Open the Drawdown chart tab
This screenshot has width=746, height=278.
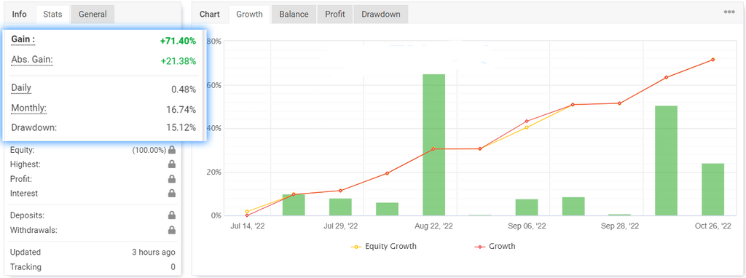coord(380,15)
